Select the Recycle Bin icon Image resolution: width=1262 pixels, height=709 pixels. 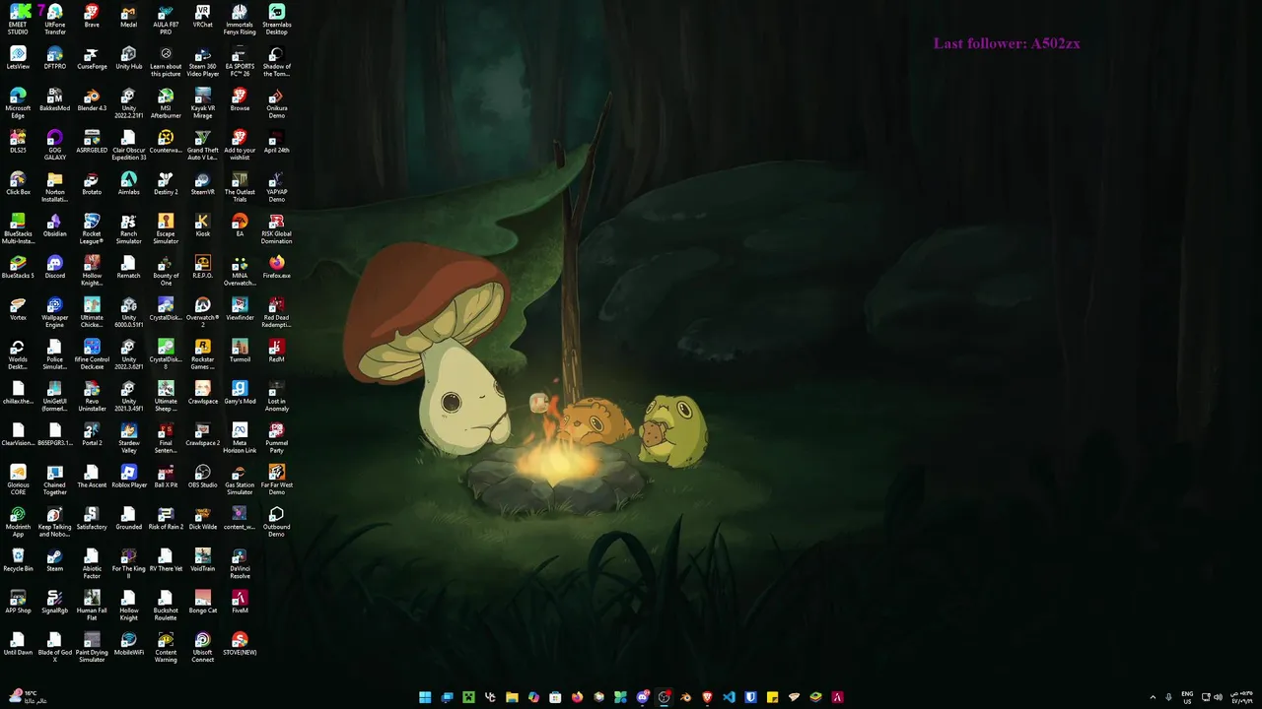pyautogui.click(x=18, y=560)
